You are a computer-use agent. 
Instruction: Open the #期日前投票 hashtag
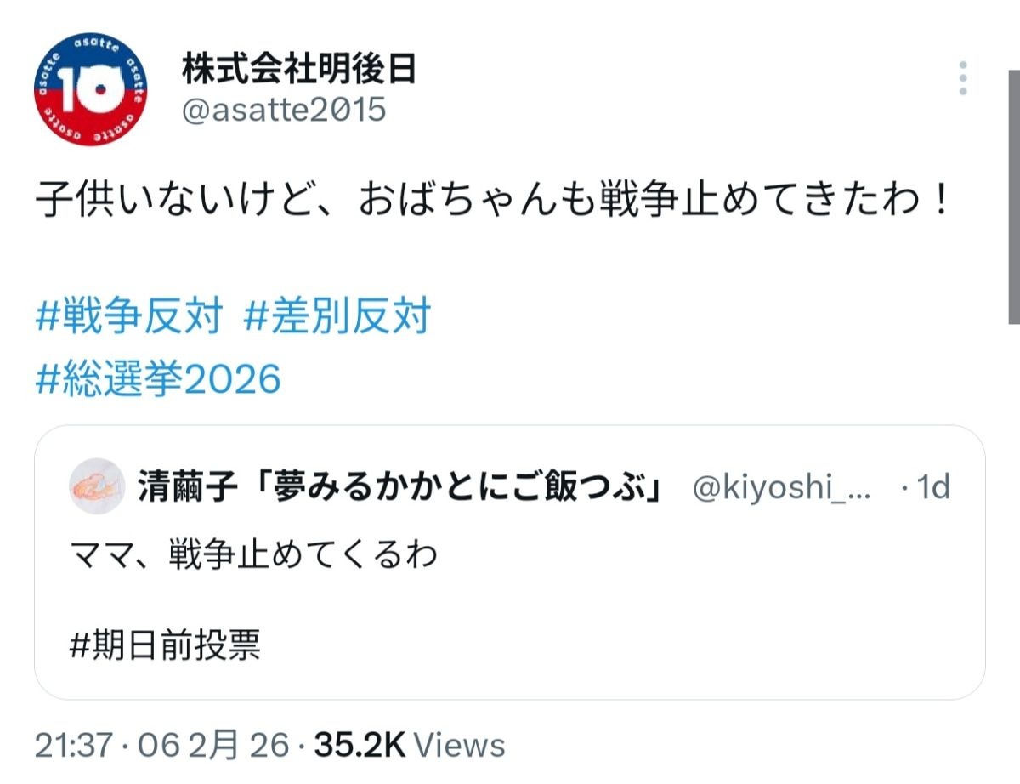[163, 645]
